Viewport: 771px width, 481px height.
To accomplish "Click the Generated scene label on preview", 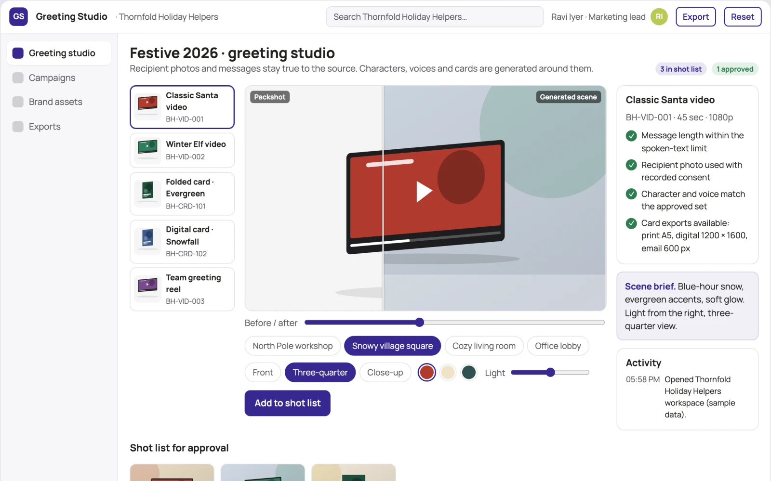I will (568, 97).
